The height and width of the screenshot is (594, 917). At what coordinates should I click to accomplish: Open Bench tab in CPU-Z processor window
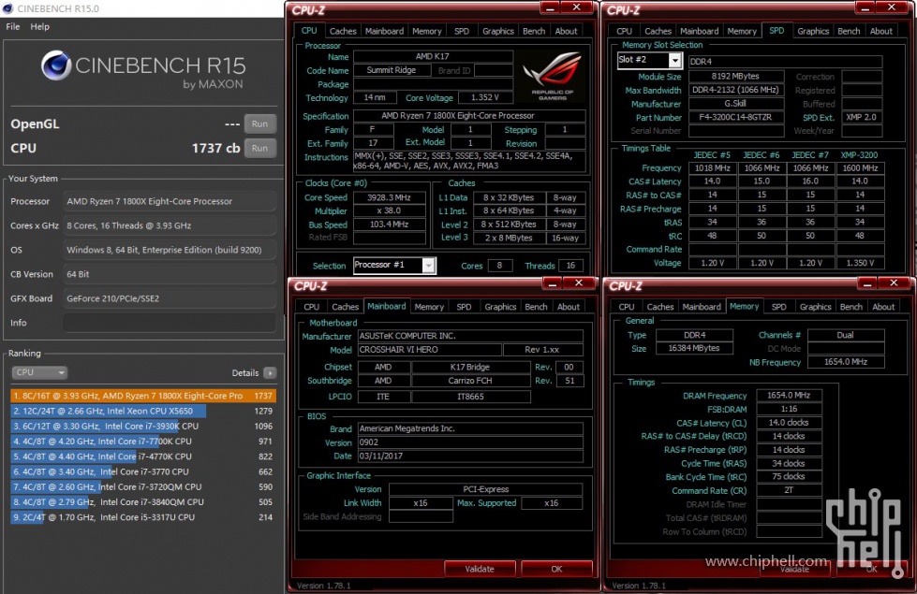point(533,32)
